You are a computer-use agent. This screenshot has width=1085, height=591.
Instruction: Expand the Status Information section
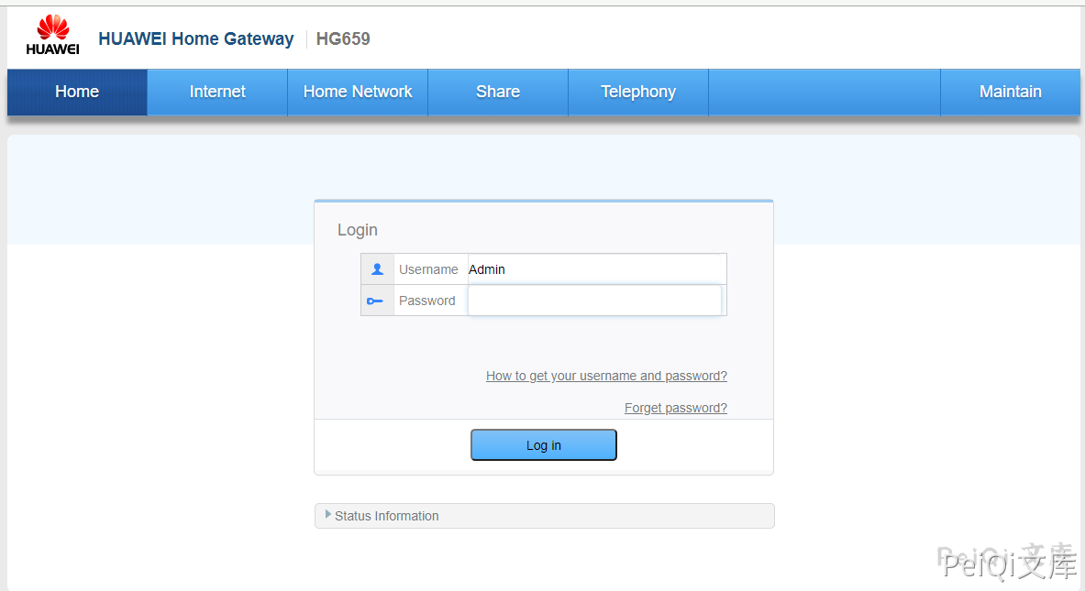[x=387, y=516]
